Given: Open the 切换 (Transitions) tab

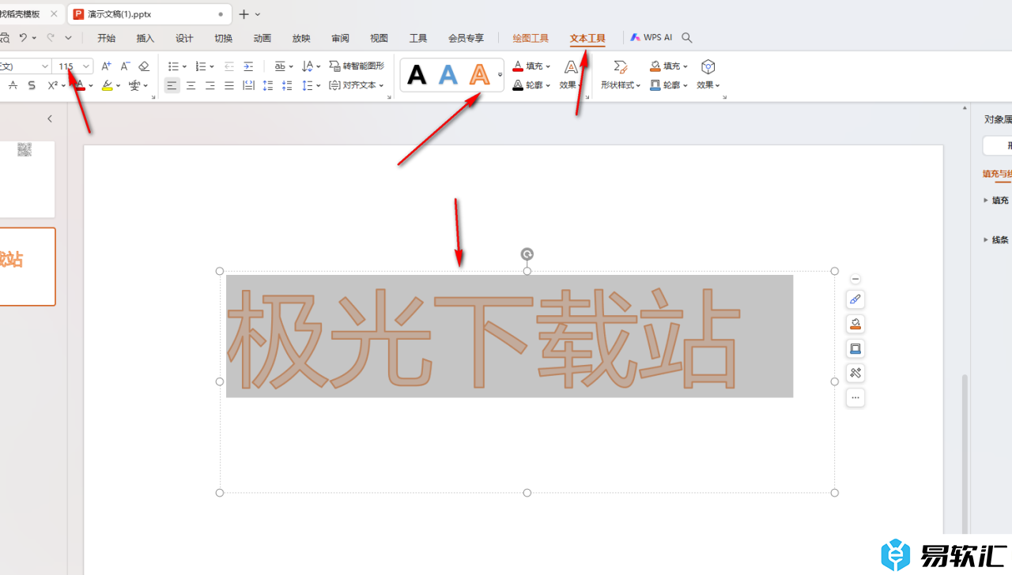Looking at the screenshot, I should (224, 38).
